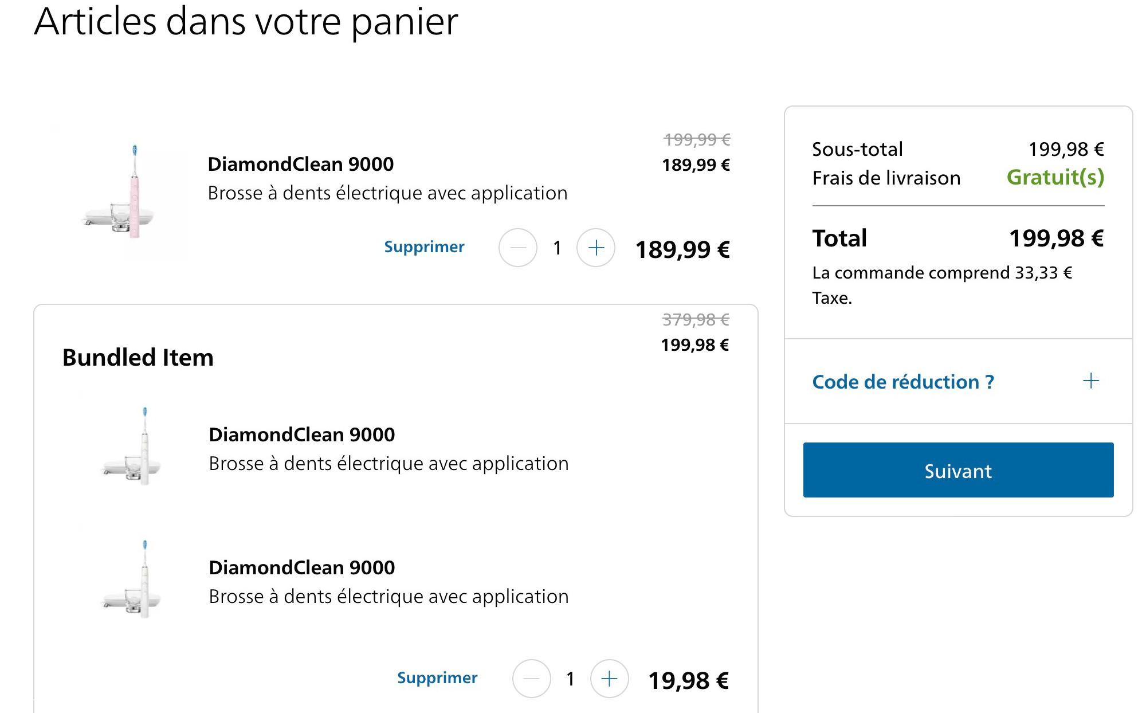Click the Suivant button

[x=958, y=470]
